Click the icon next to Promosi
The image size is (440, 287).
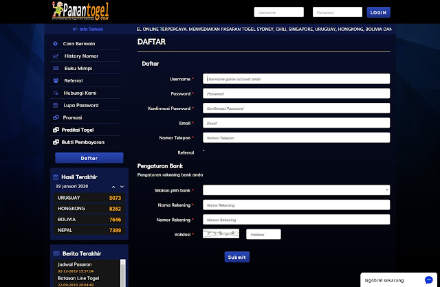56,117
